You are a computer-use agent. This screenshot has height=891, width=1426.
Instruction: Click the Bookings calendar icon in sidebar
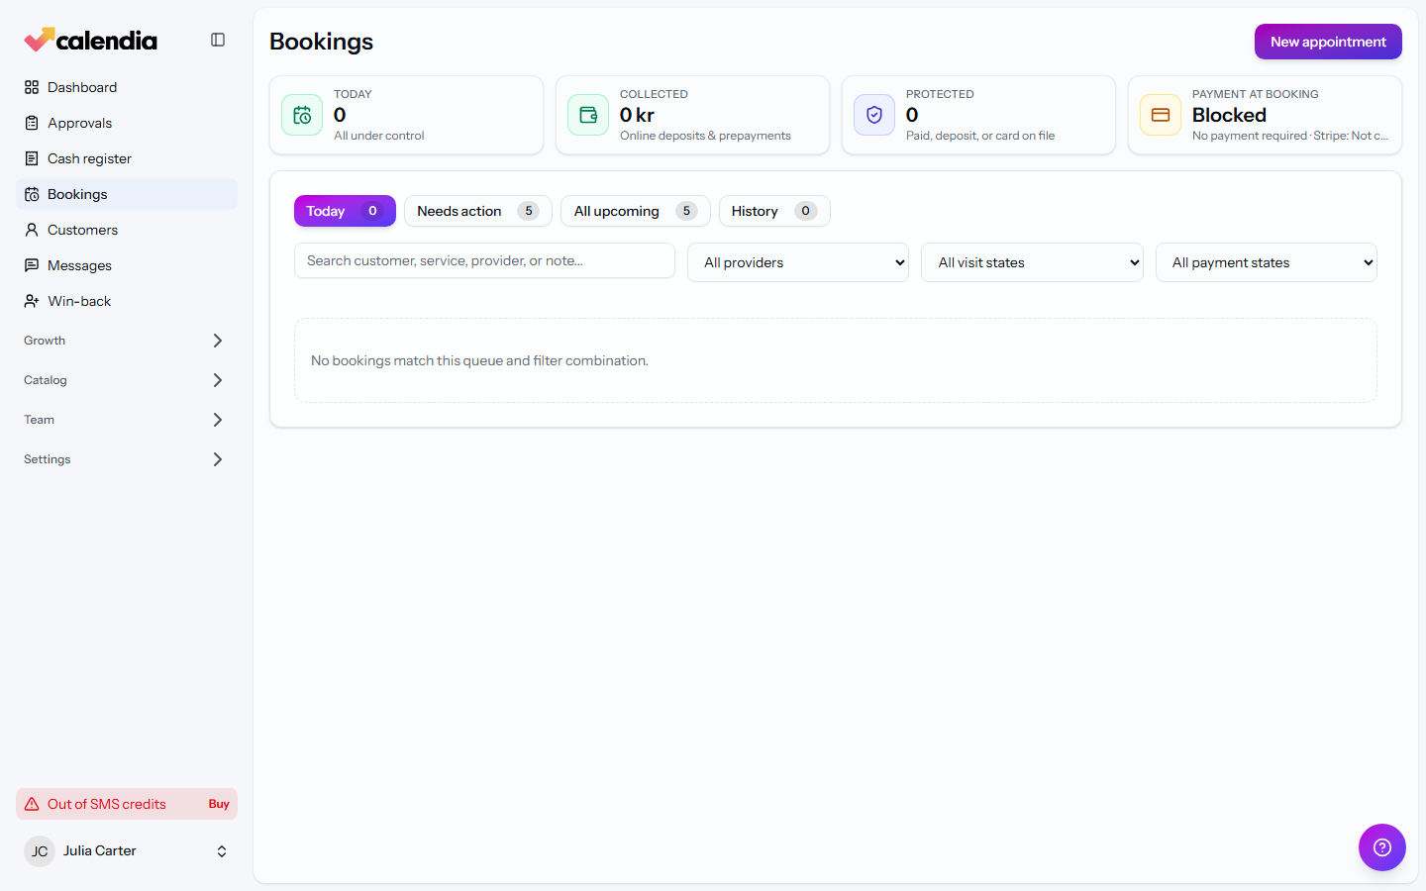[x=32, y=194]
